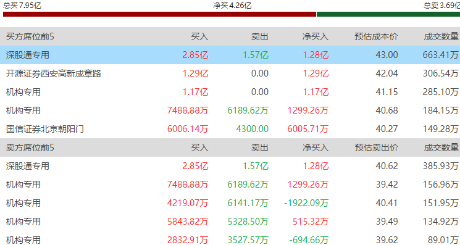
Task: Click the 385.93万 volume value
Action: (x=441, y=166)
